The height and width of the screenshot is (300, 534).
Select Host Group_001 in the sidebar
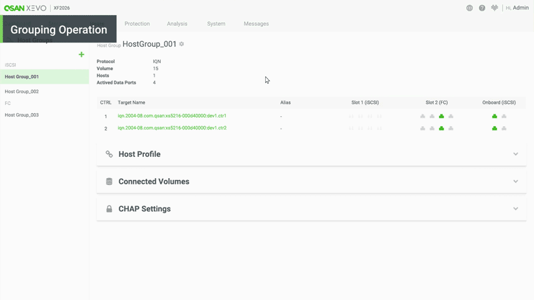click(x=44, y=77)
